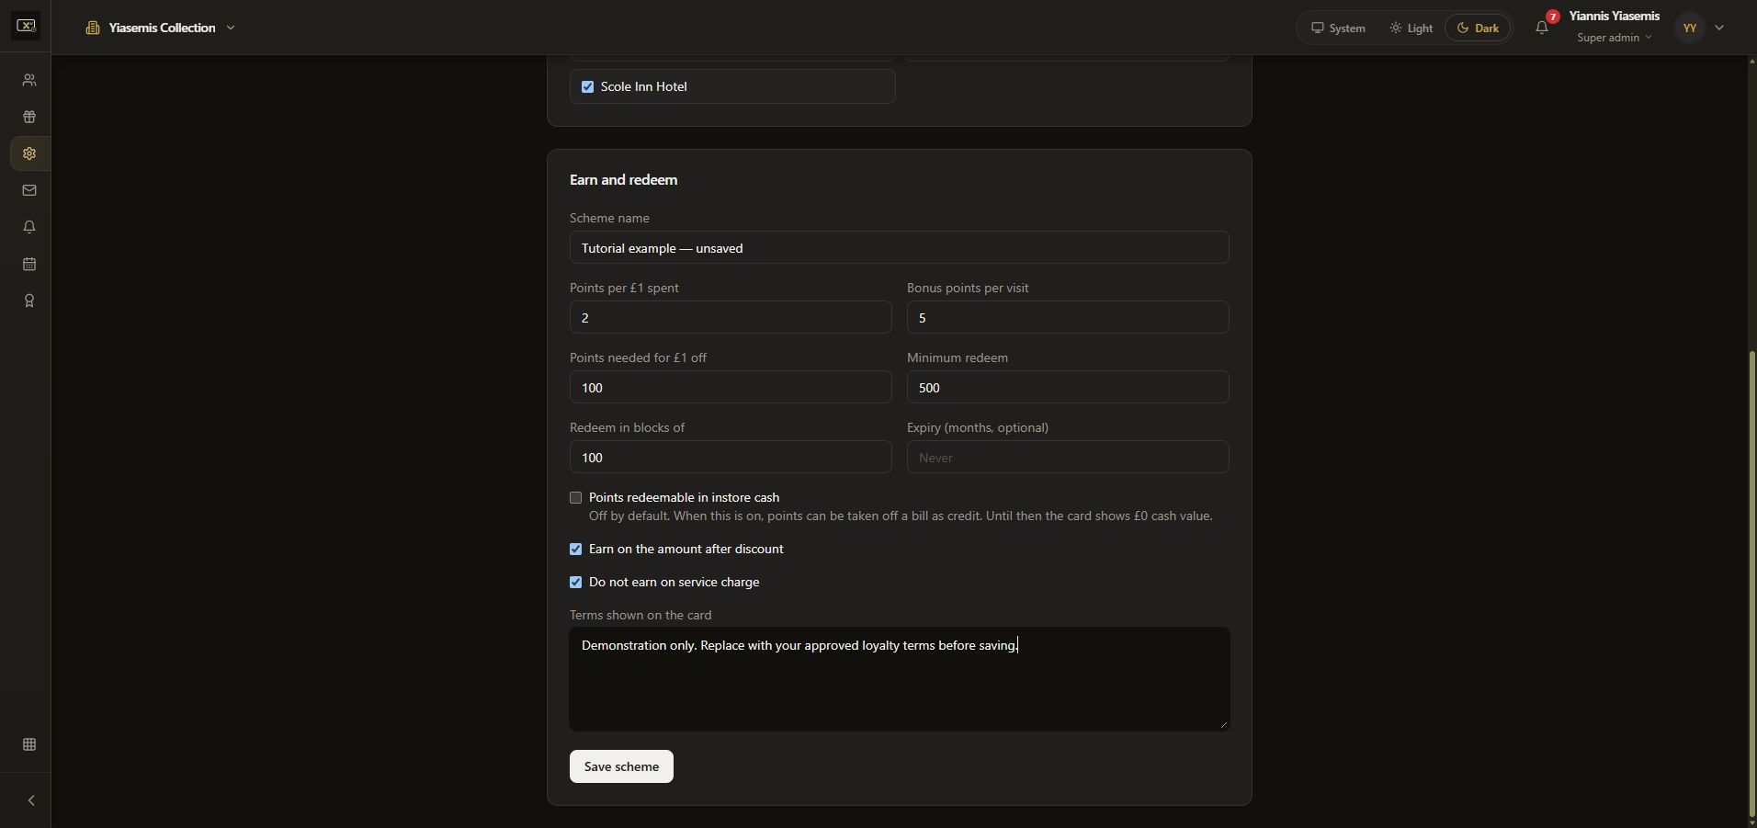This screenshot has width=1757, height=828.
Task: Open the gift rewards sidebar icon
Action: tap(29, 118)
